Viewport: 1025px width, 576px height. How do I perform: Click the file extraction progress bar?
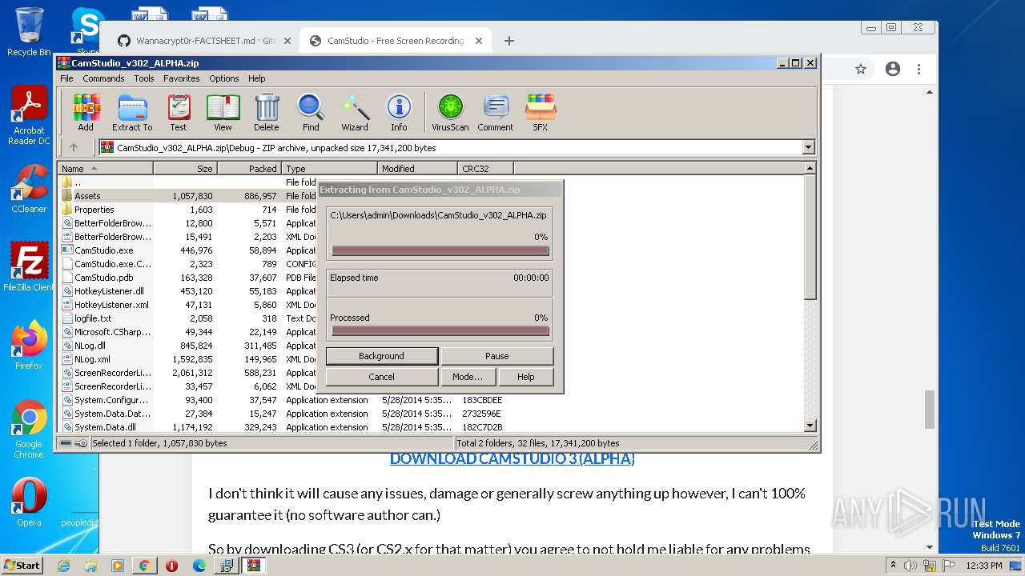point(440,250)
